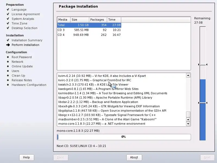
Task: Click the Perform Installation arrow icon
Action: point(8,45)
